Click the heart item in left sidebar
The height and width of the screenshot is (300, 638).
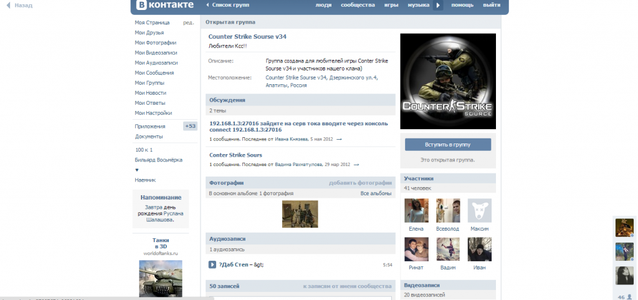(137, 170)
